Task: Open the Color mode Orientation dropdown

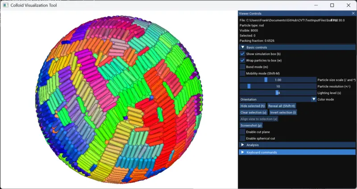Action: coord(314,99)
